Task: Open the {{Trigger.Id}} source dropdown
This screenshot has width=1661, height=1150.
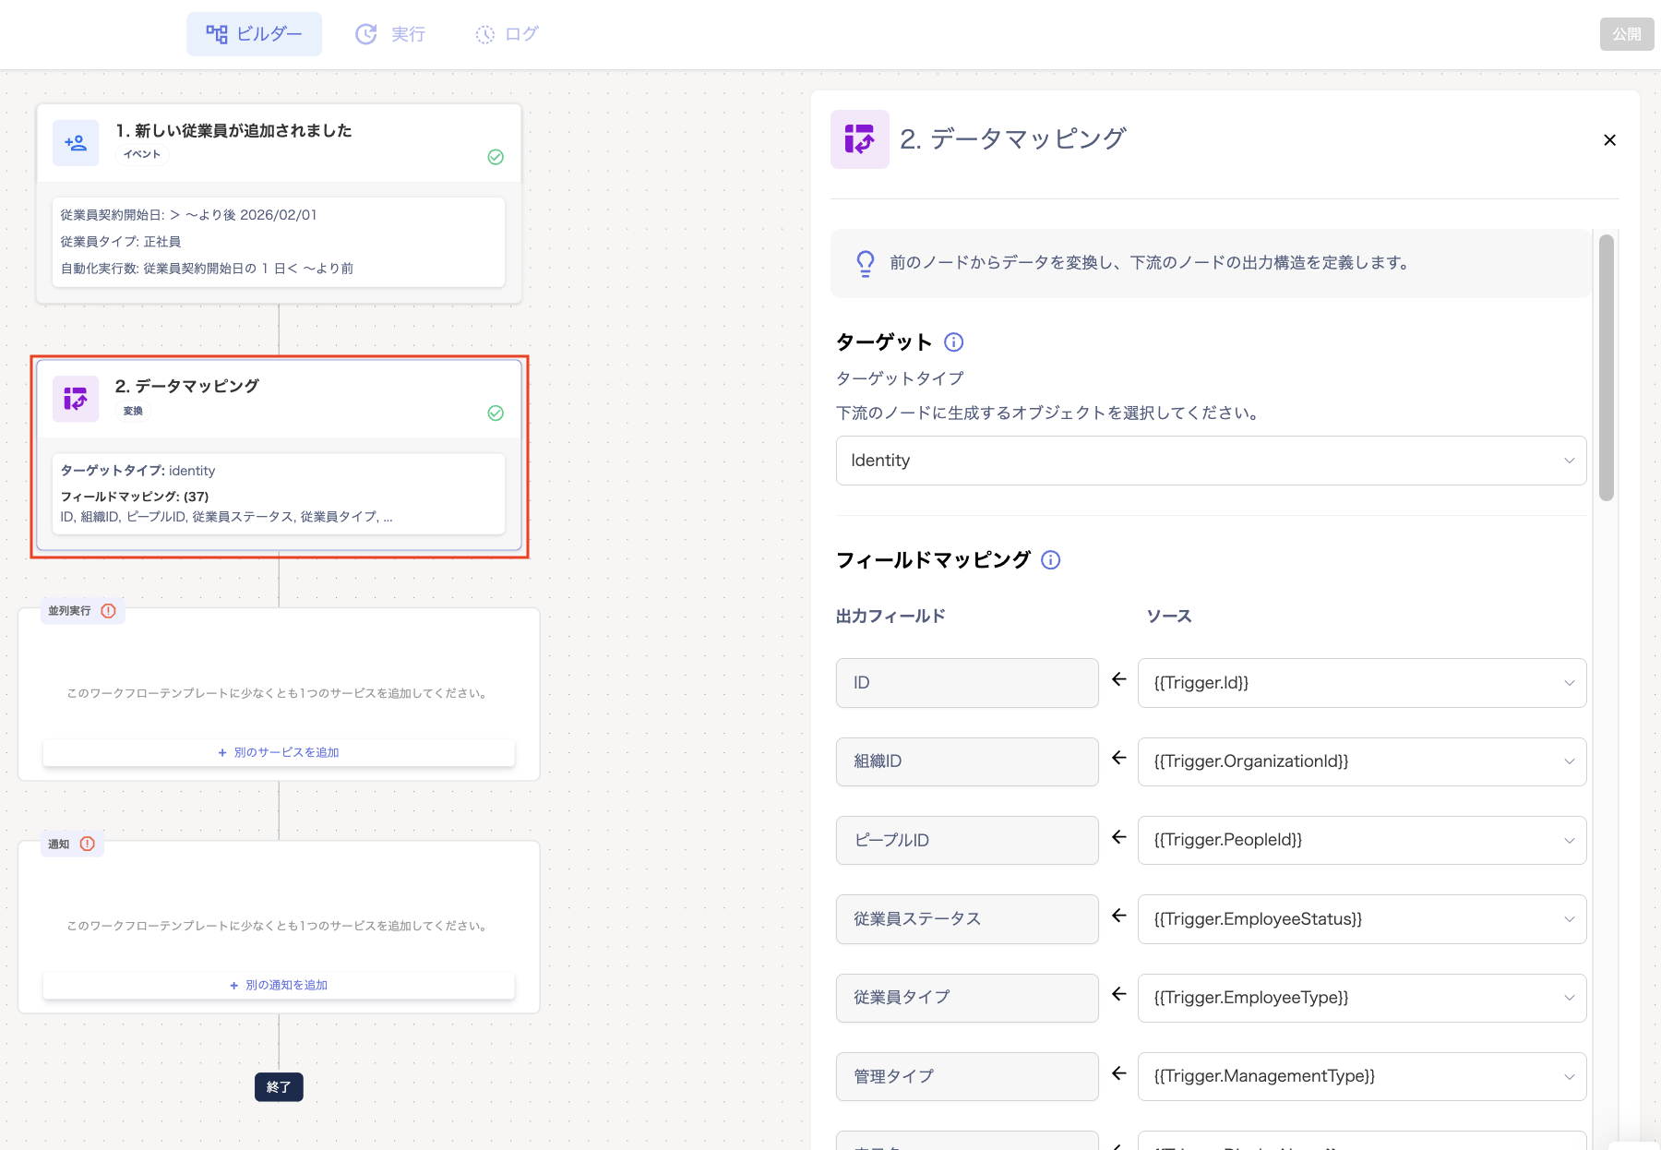Action: (1362, 683)
